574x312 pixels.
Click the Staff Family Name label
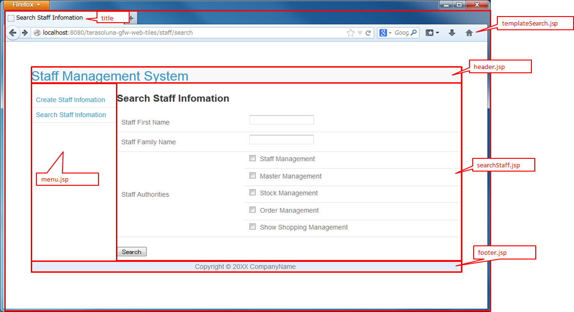coord(149,142)
